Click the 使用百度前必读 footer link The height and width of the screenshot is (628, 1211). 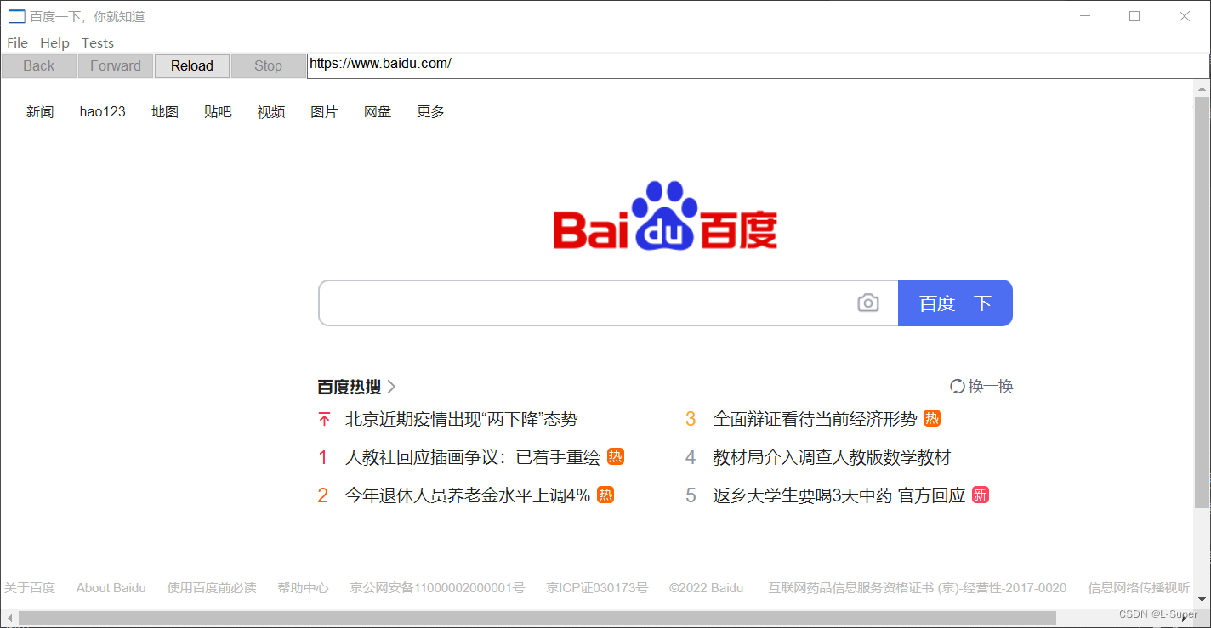click(x=212, y=587)
